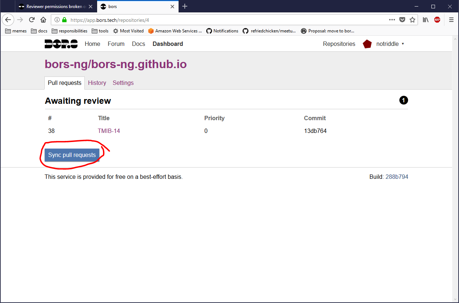Viewport: 459px width, 303px height.
Task: Open the Firefox library icon
Action: pos(426,20)
